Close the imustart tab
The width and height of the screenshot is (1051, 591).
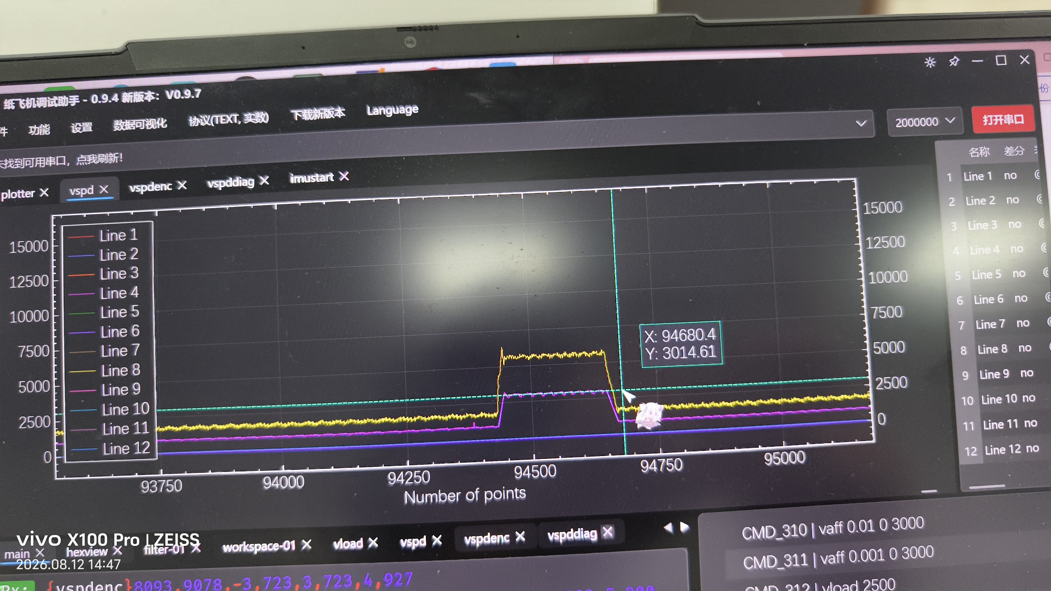pyautogui.click(x=344, y=176)
